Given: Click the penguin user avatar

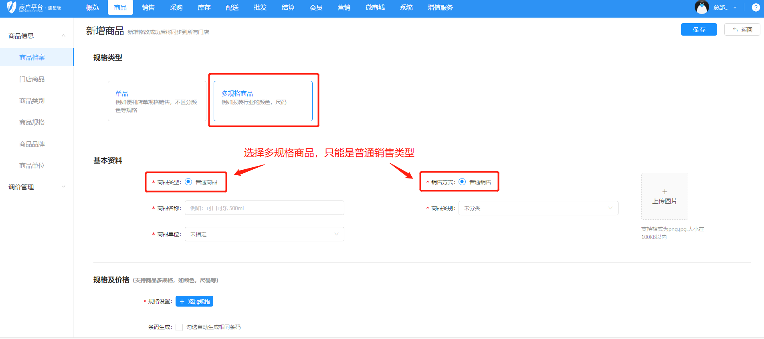Looking at the screenshot, I should point(701,7).
